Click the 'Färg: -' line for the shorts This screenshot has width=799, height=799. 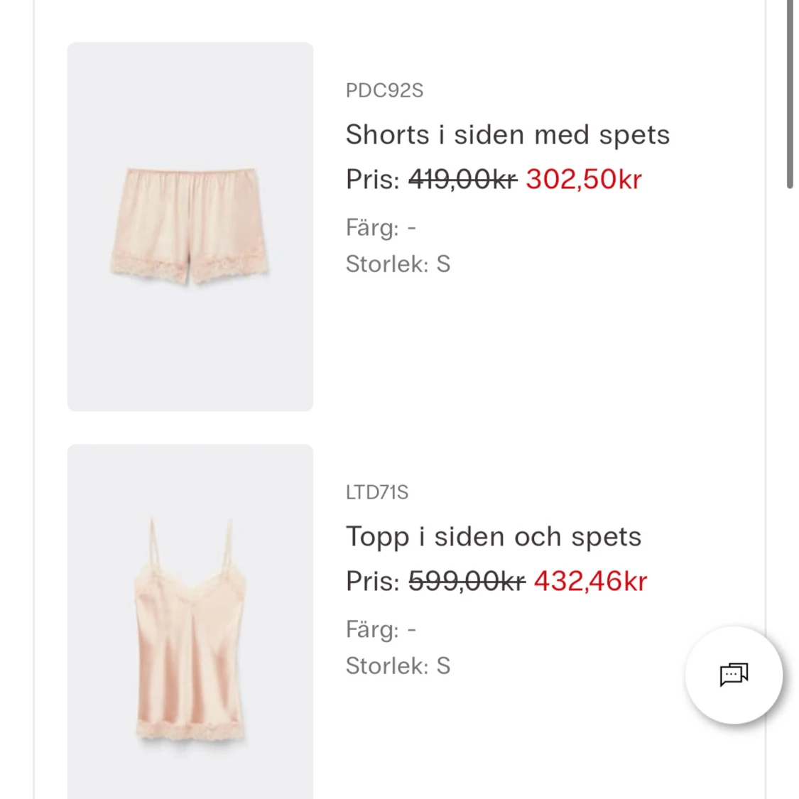click(381, 228)
